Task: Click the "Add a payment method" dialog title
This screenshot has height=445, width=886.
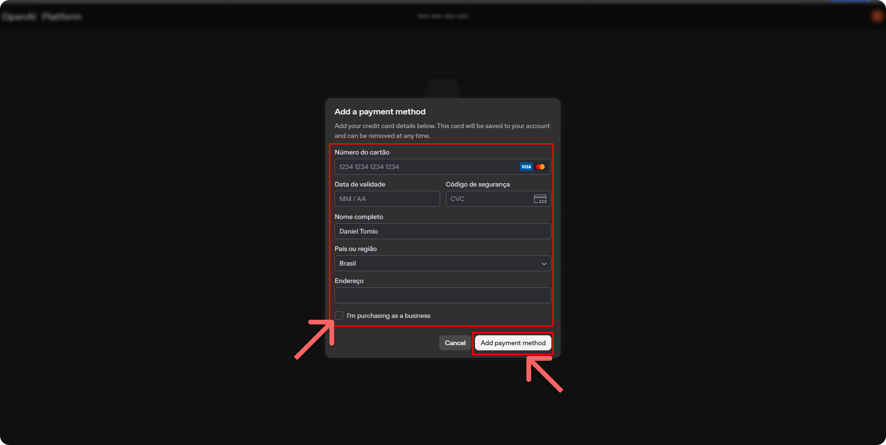Action: (380, 112)
